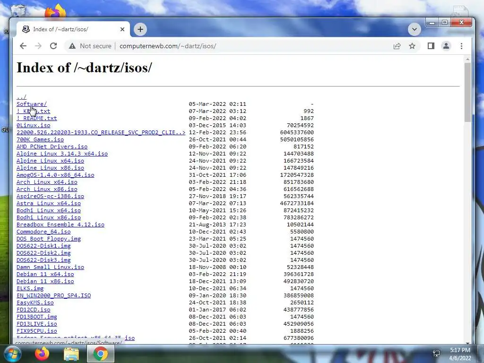Launch Firefox from the taskbar
Image resolution: width=484 pixels, height=363 pixels.
[42, 354]
